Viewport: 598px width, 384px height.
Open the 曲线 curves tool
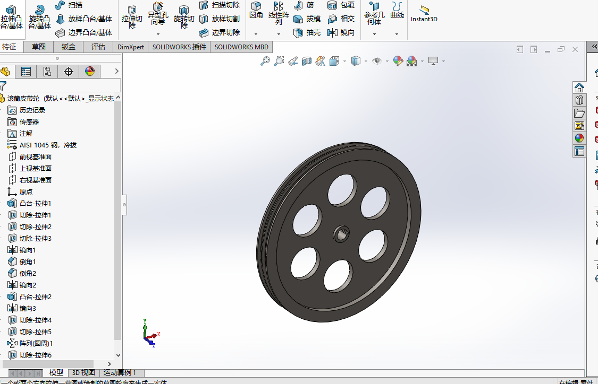(397, 11)
